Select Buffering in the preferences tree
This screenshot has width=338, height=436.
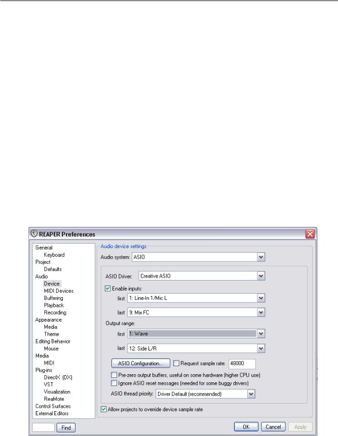(x=53, y=298)
